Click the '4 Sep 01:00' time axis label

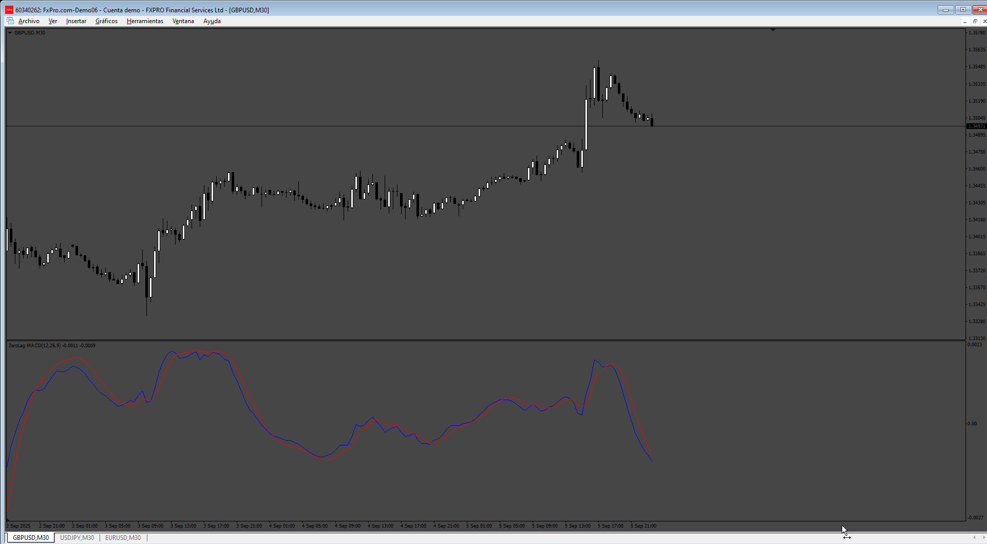282,526
